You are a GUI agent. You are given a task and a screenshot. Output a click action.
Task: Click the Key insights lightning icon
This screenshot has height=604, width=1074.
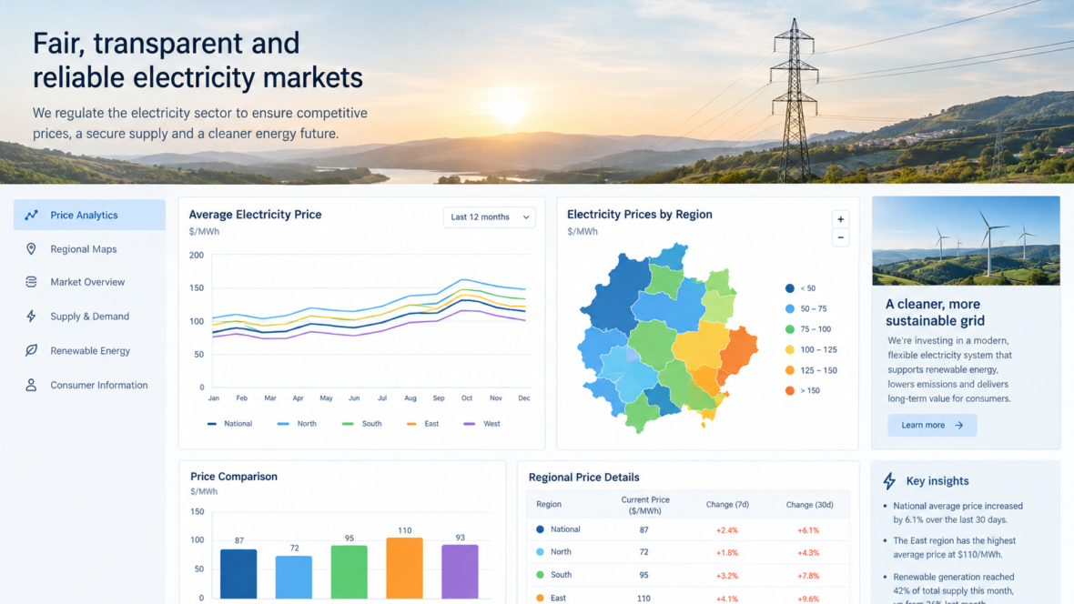889,480
